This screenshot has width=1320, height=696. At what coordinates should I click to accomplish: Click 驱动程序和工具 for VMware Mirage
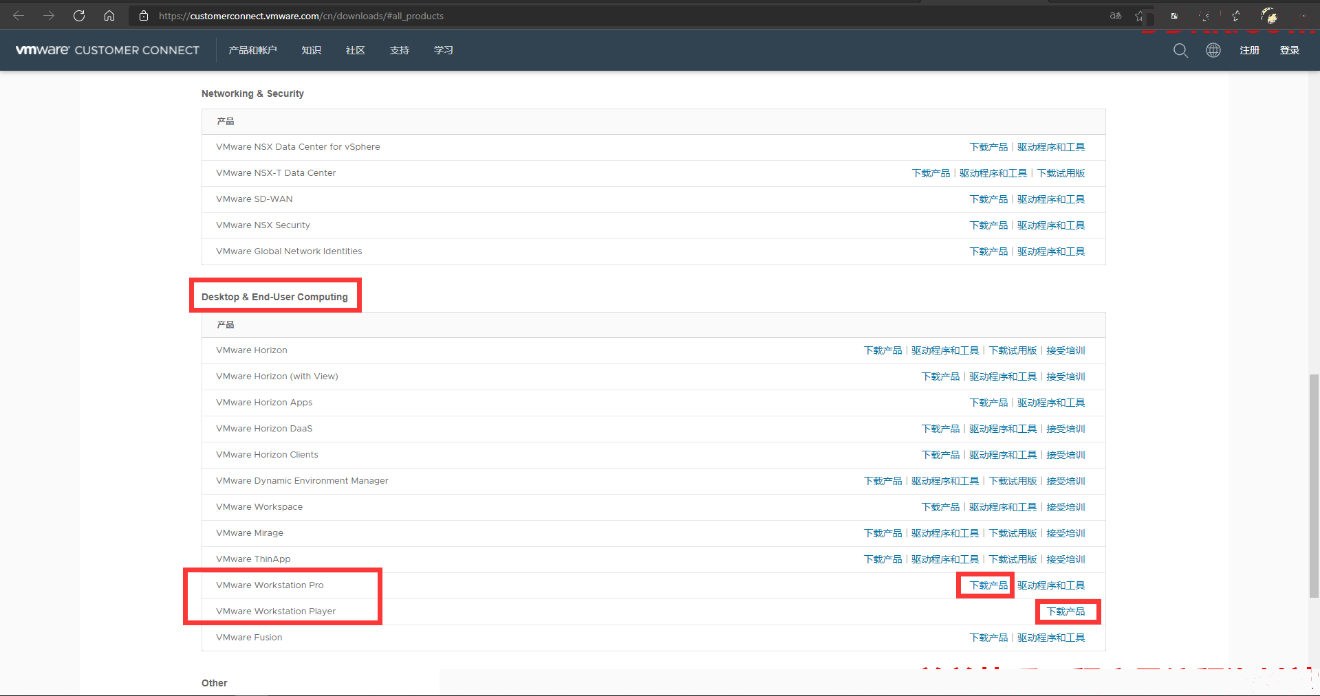(945, 533)
